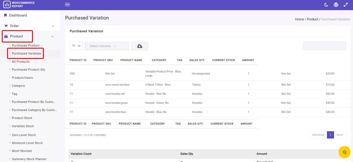Open Purchased Product submenu
Screen dimensions: 353x162
point(26,45)
